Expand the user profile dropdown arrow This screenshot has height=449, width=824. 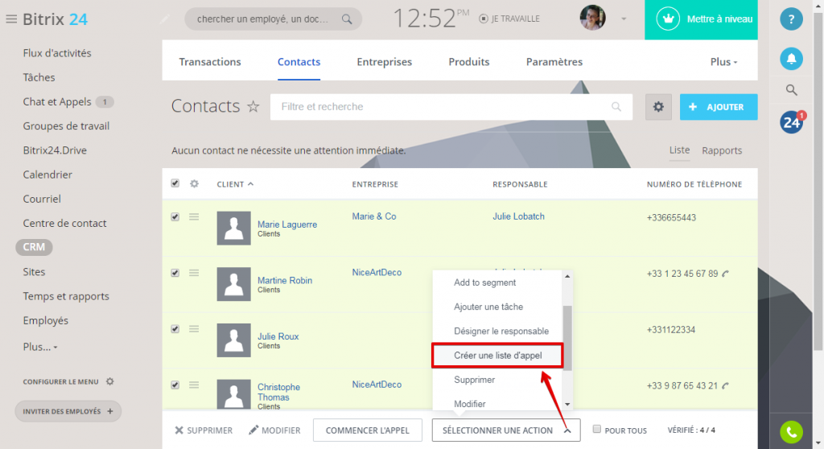(624, 19)
